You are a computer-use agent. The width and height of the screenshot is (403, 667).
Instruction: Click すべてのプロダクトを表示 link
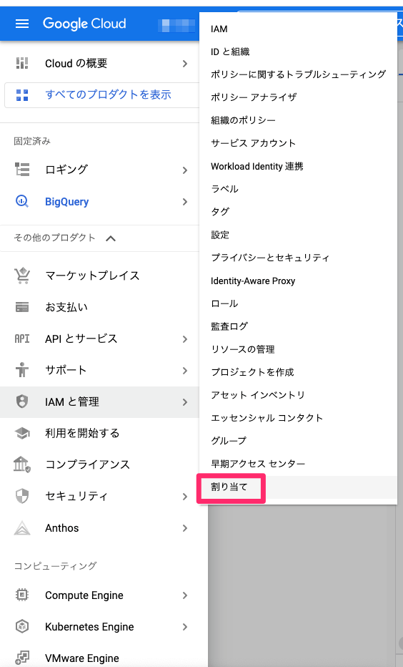click(109, 94)
